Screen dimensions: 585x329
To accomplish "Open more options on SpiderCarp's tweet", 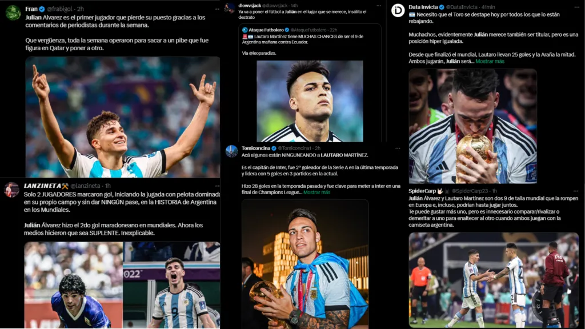I will [x=576, y=191].
